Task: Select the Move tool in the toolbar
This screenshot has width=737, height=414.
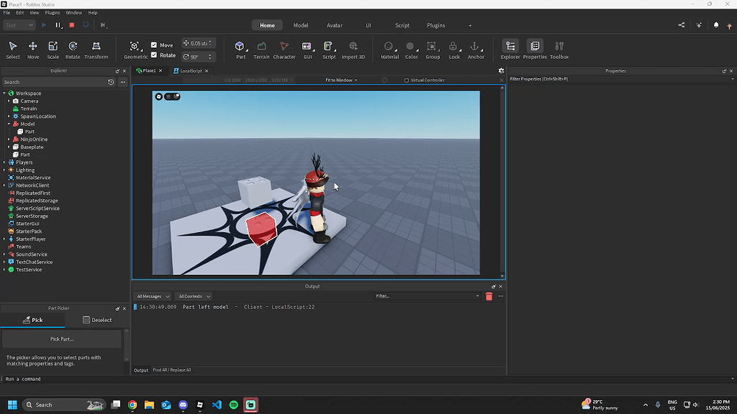Action: [32, 49]
